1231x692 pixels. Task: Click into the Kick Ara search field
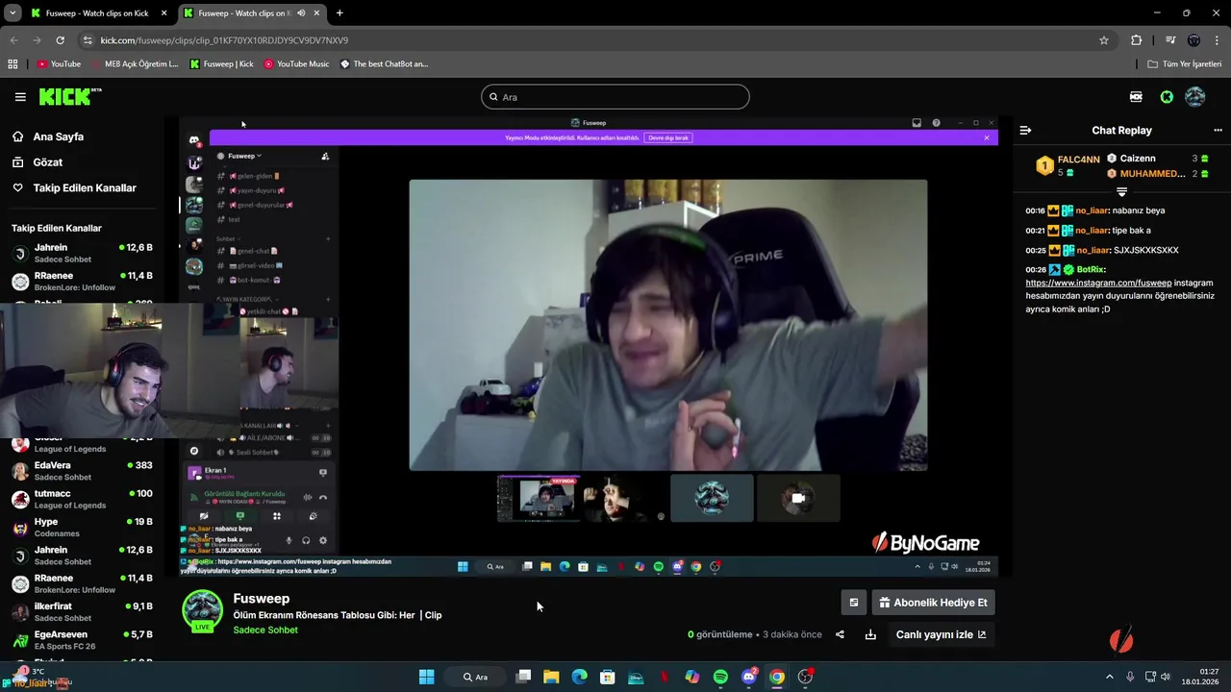click(615, 97)
